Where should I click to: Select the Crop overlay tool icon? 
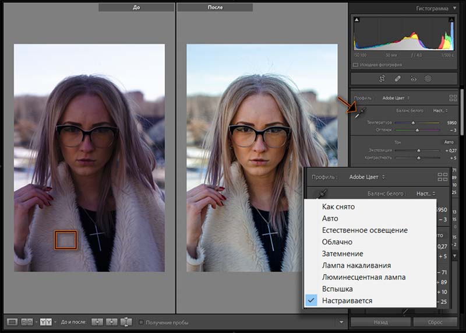pyautogui.click(x=382, y=78)
